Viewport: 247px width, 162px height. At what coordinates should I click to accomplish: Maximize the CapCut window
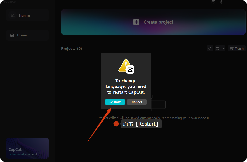239,2
